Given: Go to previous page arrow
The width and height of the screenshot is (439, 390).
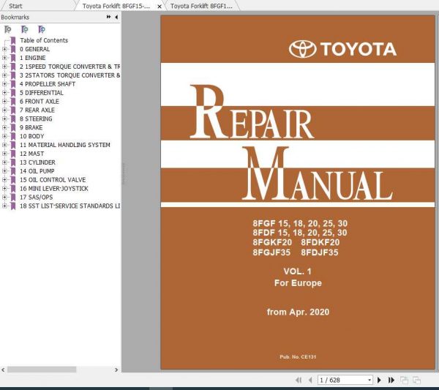Looking at the screenshot, I should (x=310, y=380).
